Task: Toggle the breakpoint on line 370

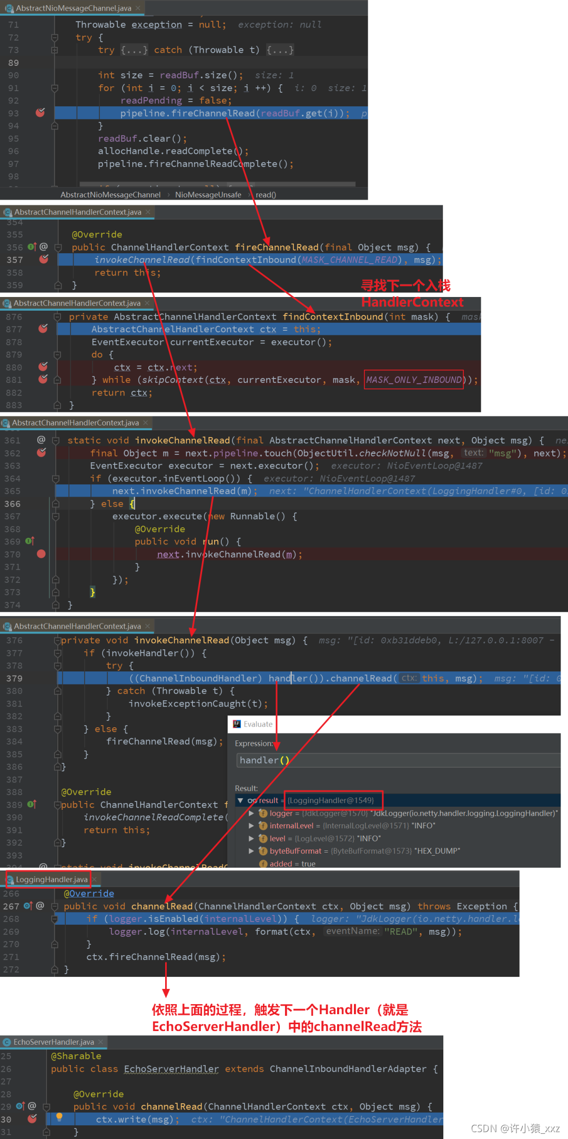Action: click(41, 554)
